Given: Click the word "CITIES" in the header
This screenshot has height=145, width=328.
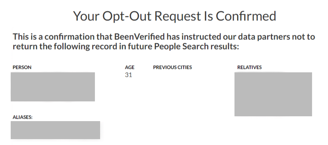Looking at the screenshot, I should 185,67.
